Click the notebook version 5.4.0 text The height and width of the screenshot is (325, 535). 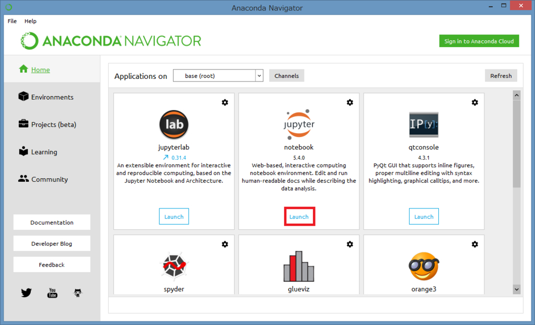click(x=299, y=158)
